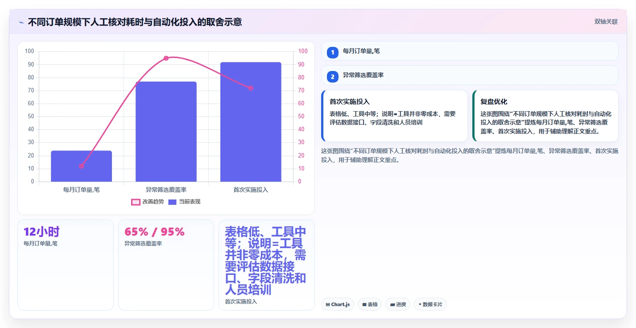Click the 首次实施投入 bar in chart
Image resolution: width=636 pixels, height=328 pixels.
pyautogui.click(x=251, y=122)
